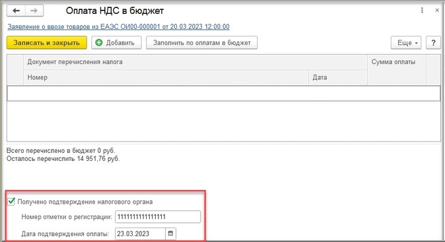445x242 pixels.
Task: Click Записать и закрыть button
Action: 47,43
